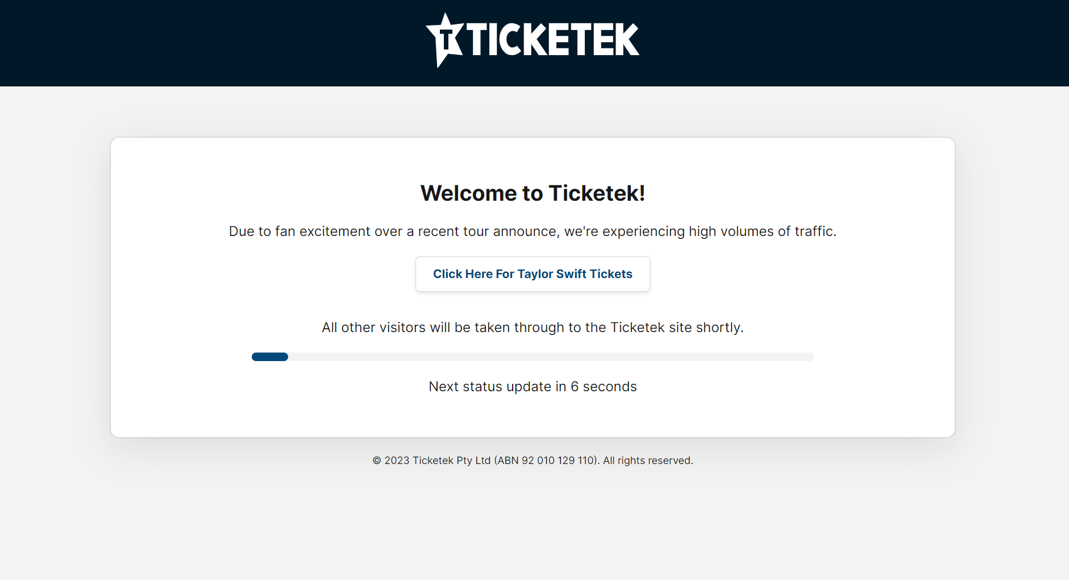Click '2023 Ticketek Pty Ltd' footer text

(x=437, y=461)
